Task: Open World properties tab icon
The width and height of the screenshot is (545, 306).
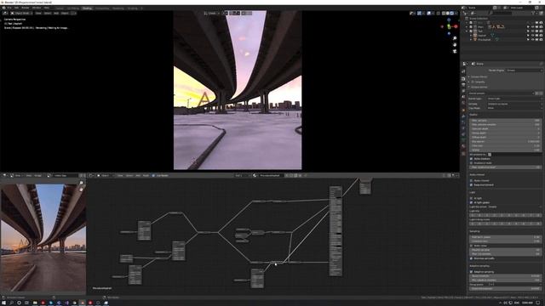Action: tap(463, 103)
